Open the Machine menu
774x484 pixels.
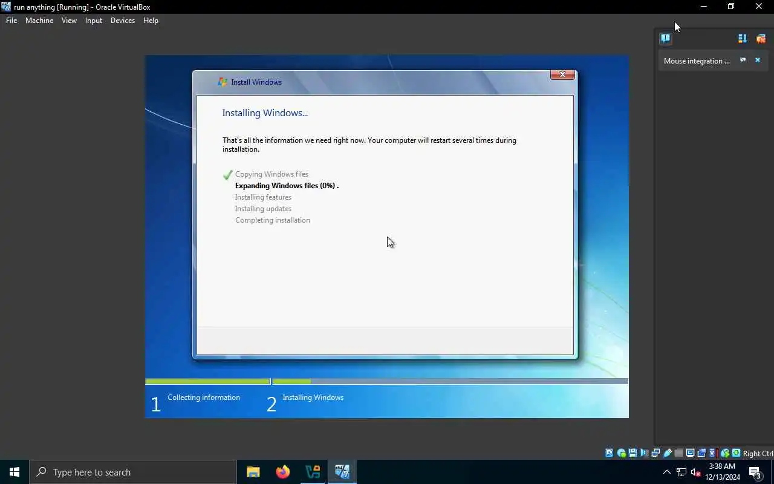(39, 20)
